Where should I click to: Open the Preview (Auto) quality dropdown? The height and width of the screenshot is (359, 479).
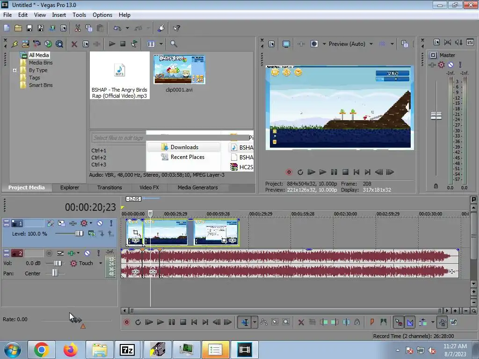point(371,44)
